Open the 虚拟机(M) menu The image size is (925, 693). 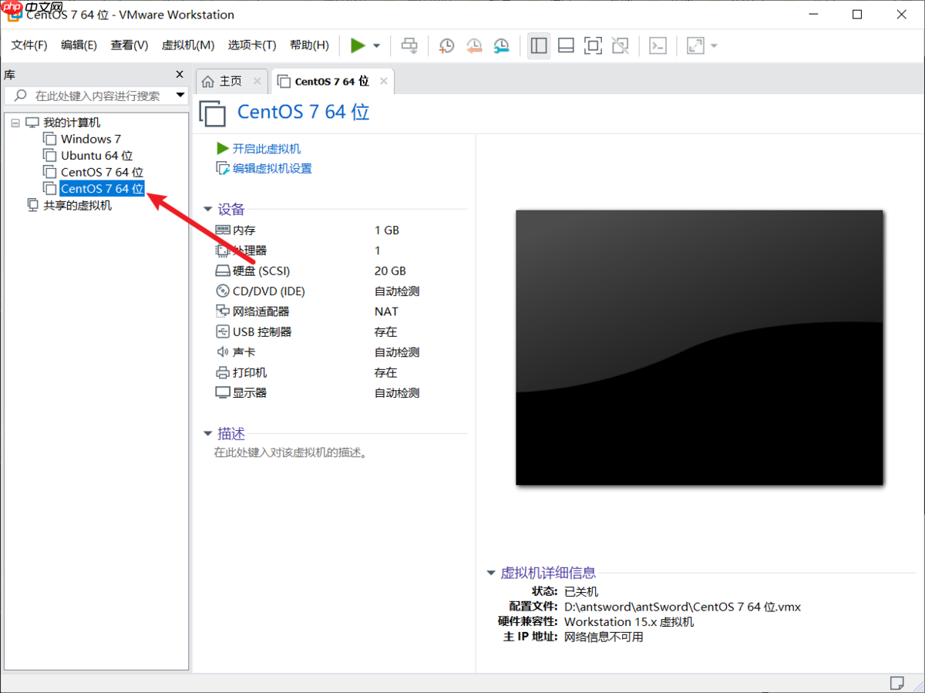(187, 45)
